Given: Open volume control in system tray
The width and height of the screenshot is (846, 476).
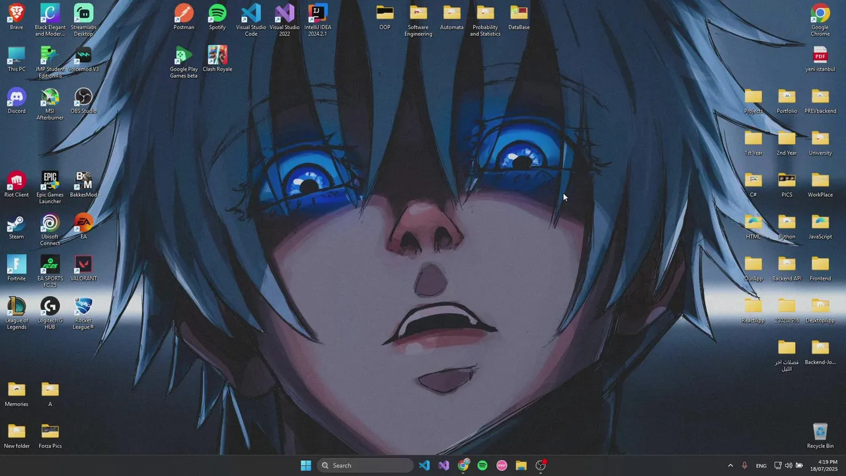Looking at the screenshot, I should tap(788, 465).
